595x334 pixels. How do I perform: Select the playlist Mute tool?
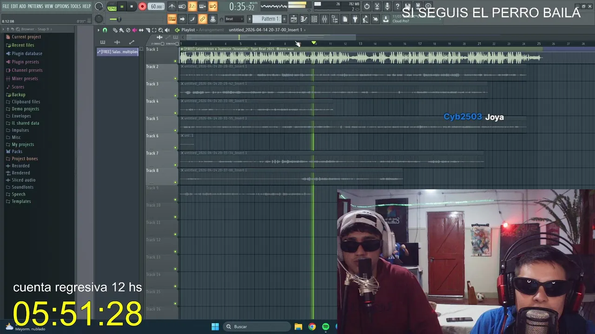point(134,30)
